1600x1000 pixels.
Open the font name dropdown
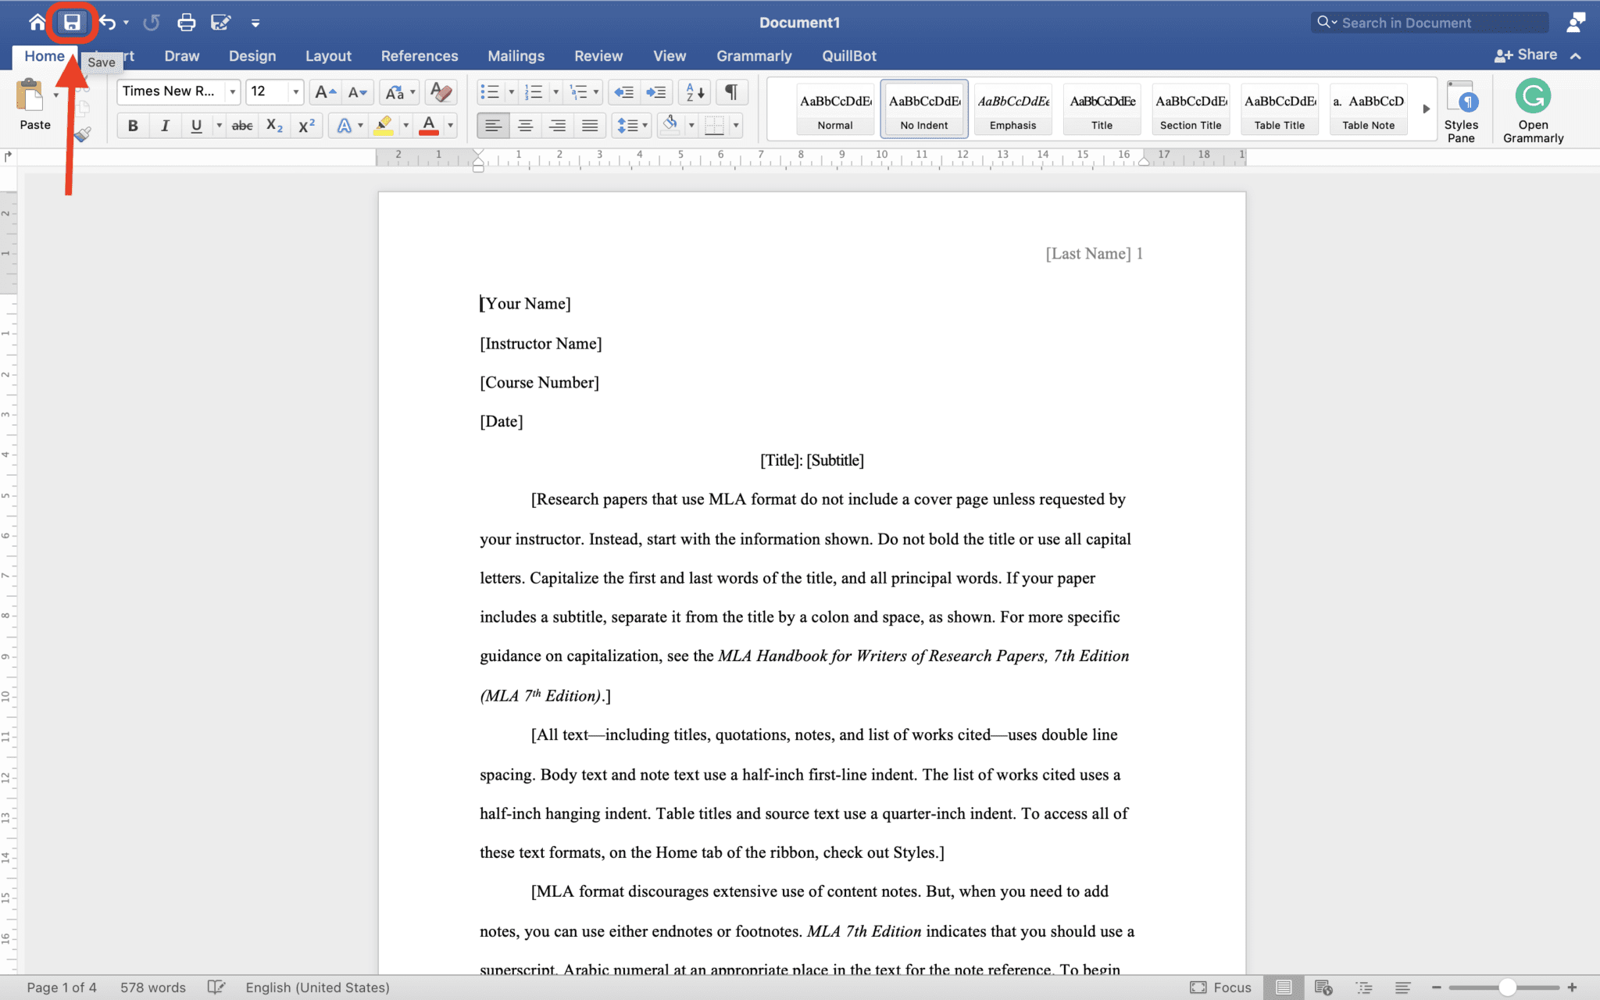pyautogui.click(x=234, y=91)
